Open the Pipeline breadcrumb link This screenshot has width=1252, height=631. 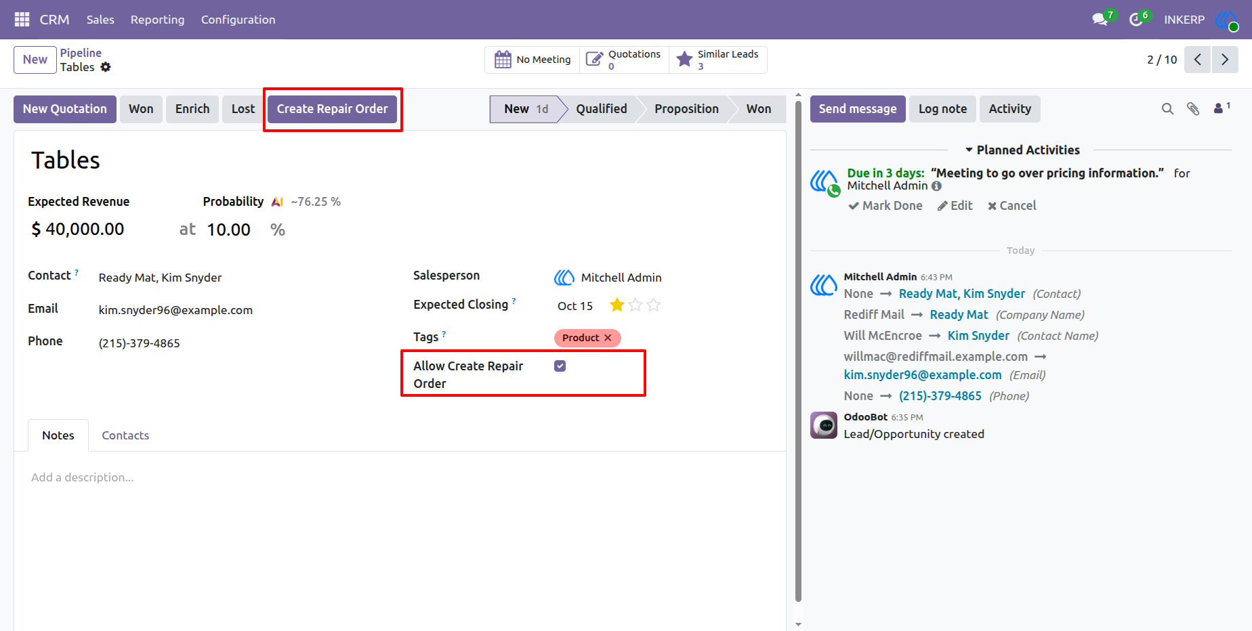[81, 53]
